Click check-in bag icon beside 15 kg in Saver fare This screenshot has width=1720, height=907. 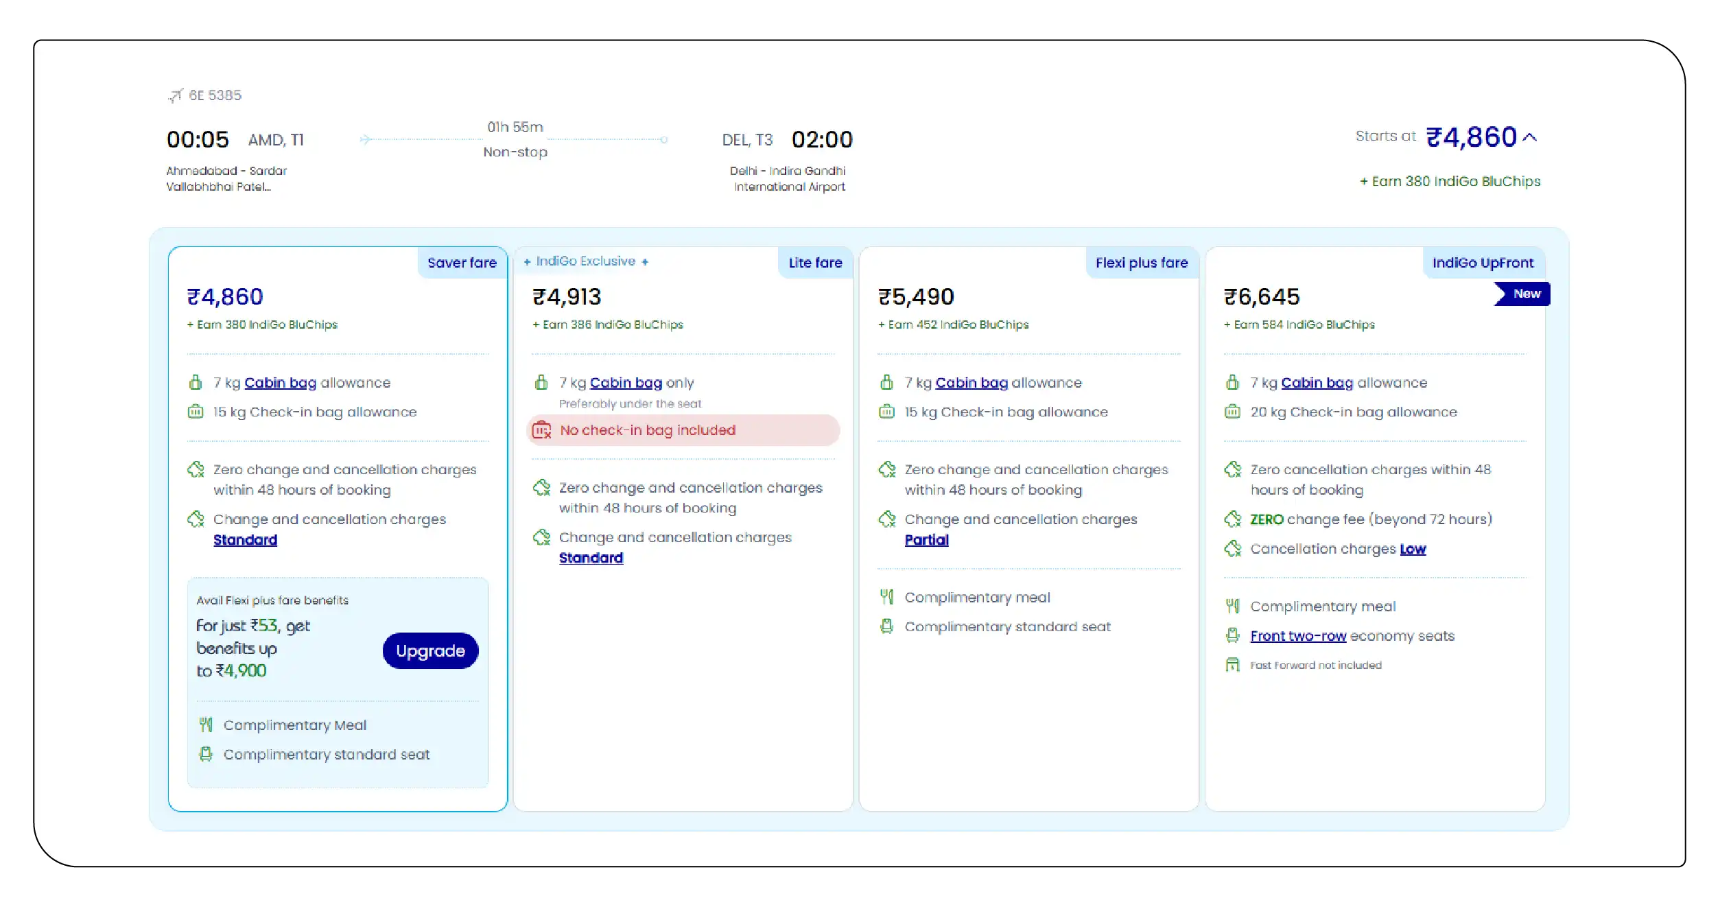click(x=196, y=412)
